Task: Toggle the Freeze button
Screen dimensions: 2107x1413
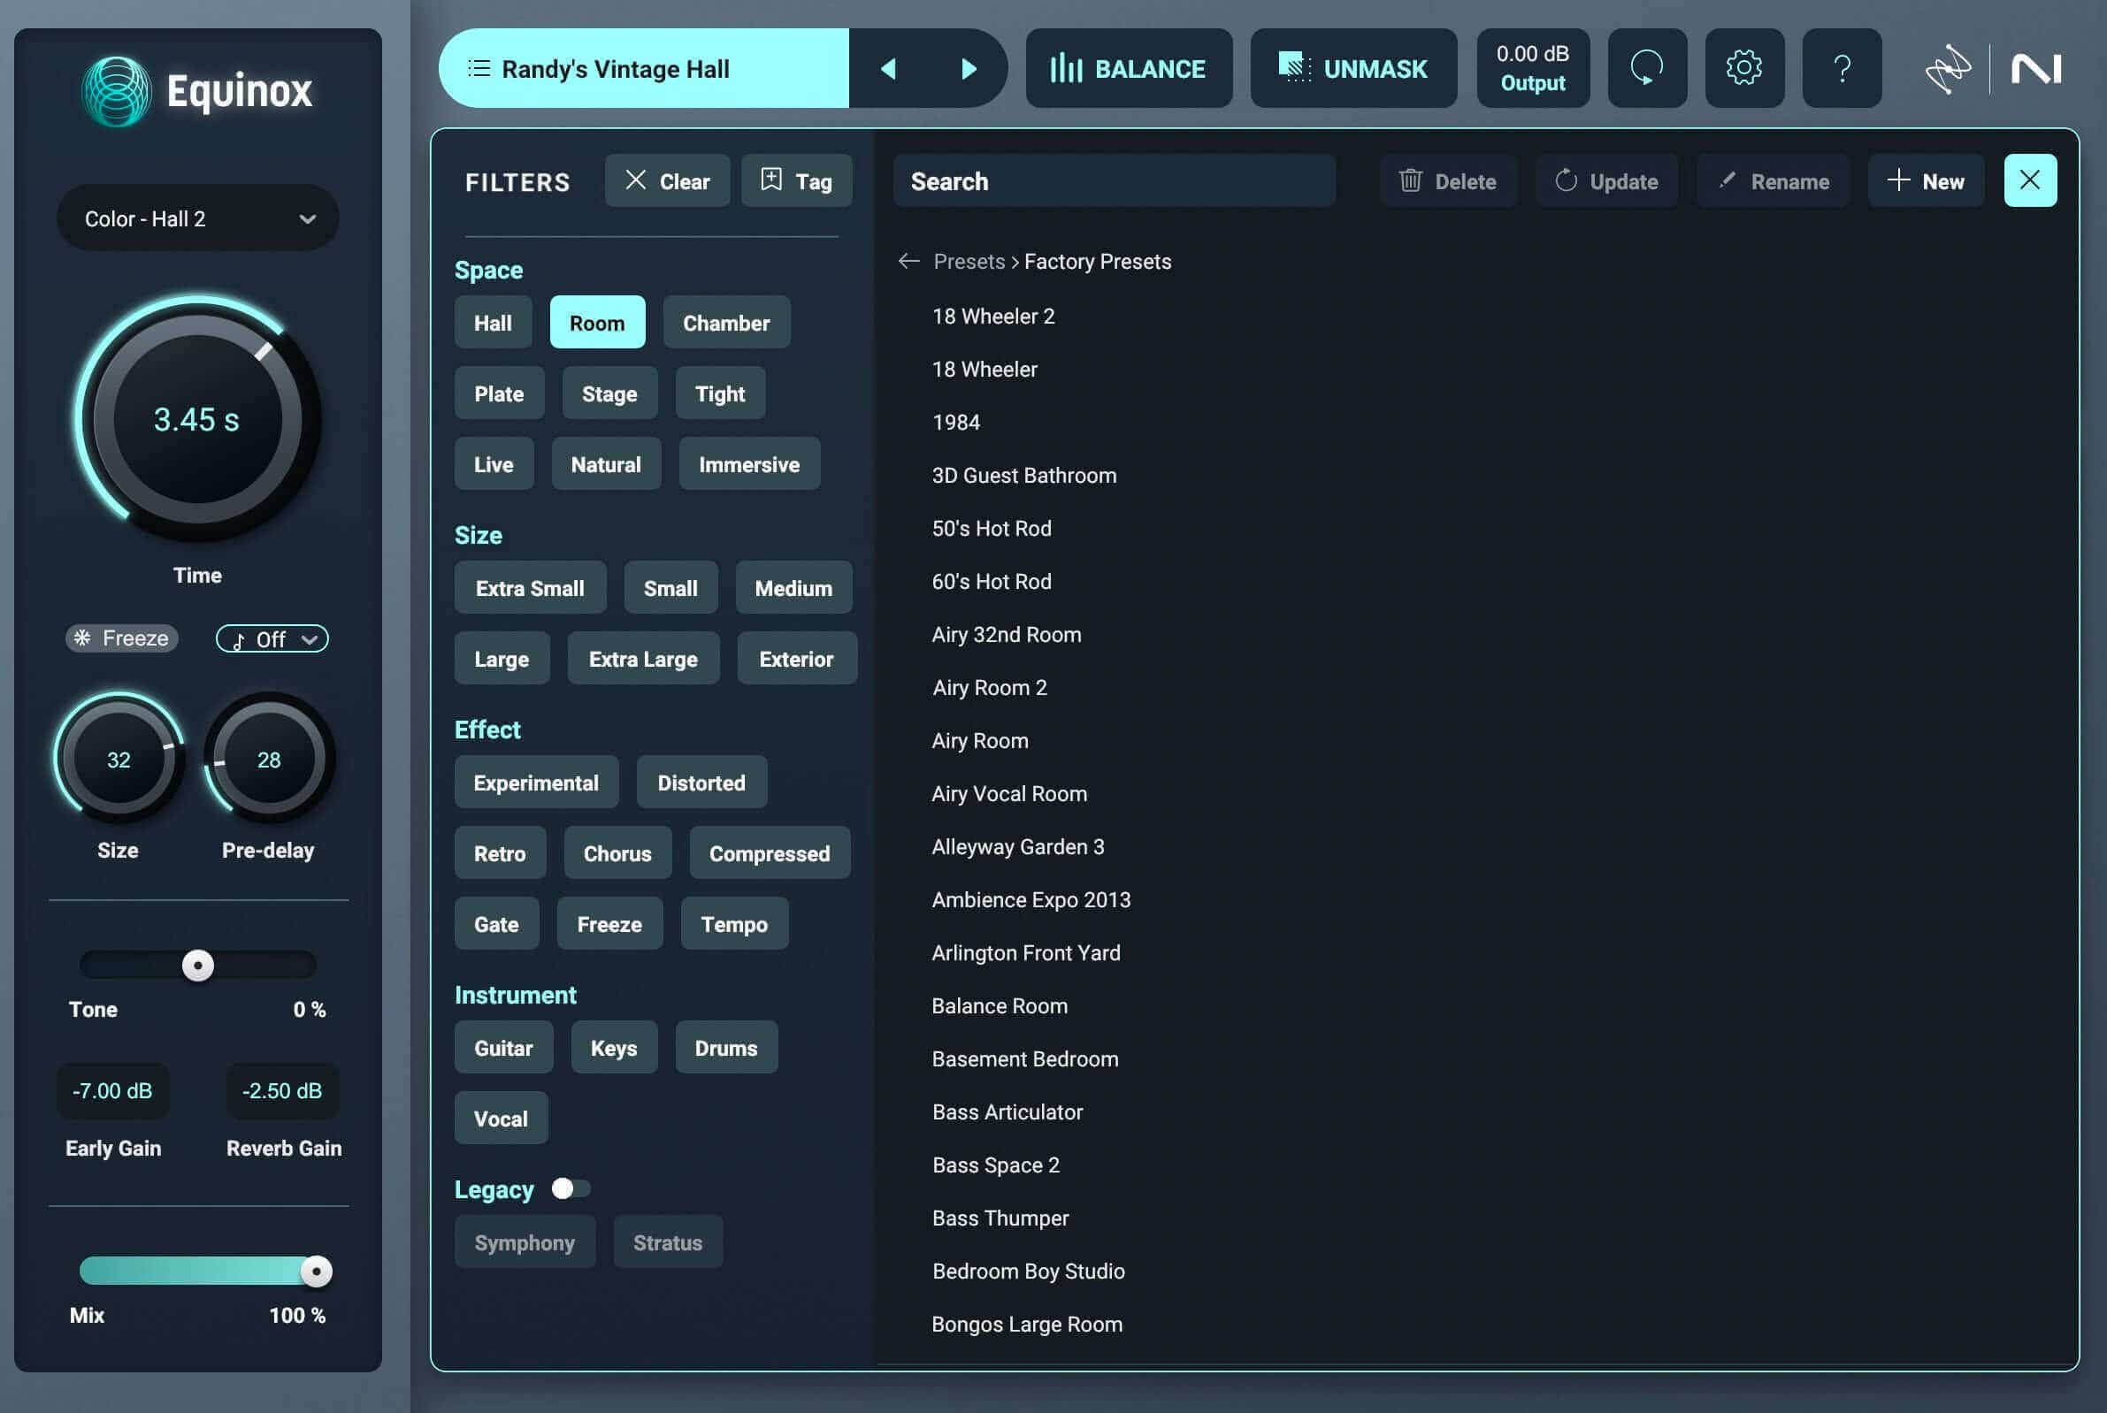Action: 122,638
